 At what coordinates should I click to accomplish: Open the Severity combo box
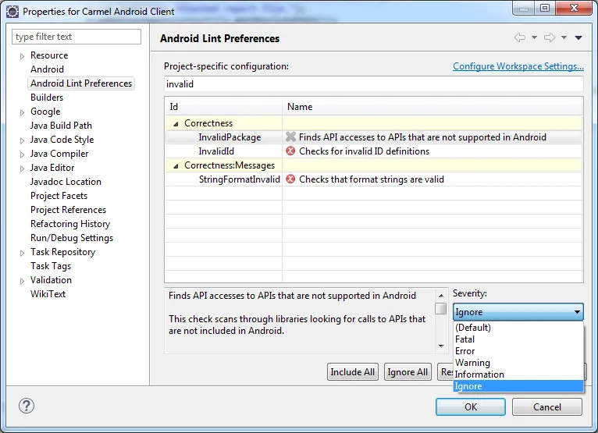pyautogui.click(x=518, y=312)
